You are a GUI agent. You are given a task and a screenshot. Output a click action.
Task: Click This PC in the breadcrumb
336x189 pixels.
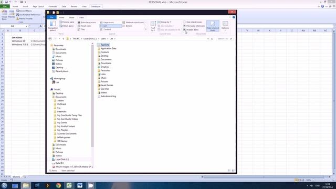coord(76,39)
